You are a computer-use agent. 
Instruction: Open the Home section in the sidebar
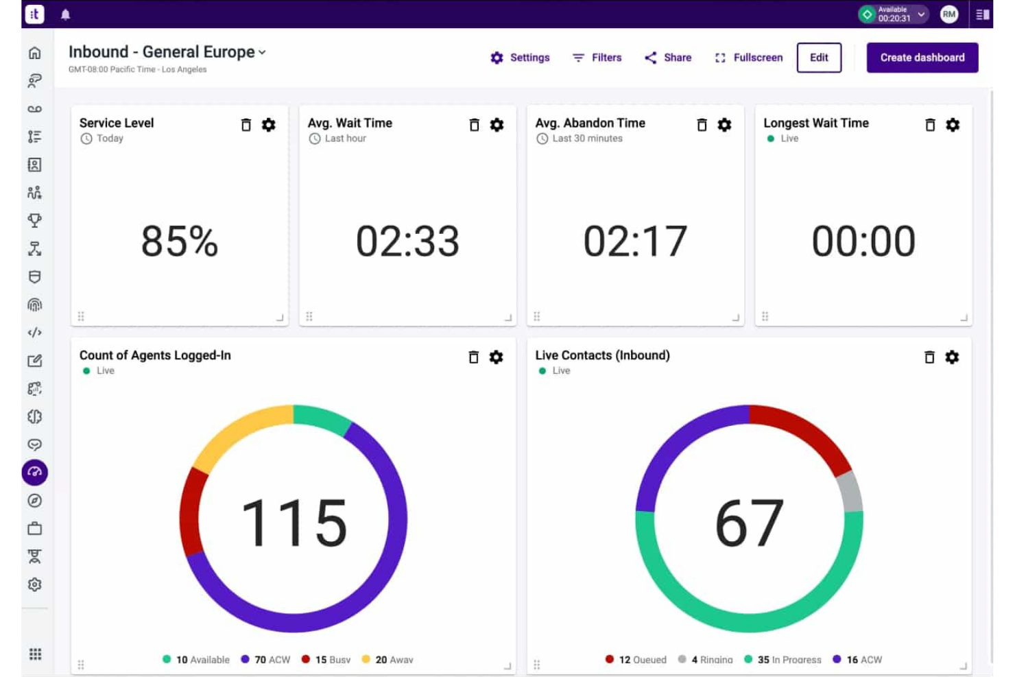click(x=34, y=51)
